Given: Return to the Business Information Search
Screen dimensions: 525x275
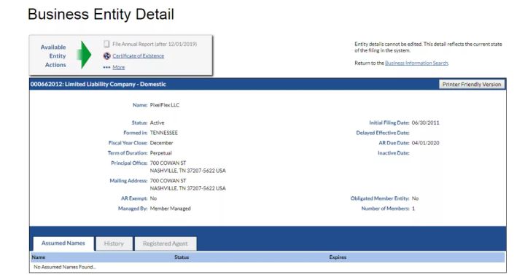Looking at the screenshot, I should tap(416, 63).
